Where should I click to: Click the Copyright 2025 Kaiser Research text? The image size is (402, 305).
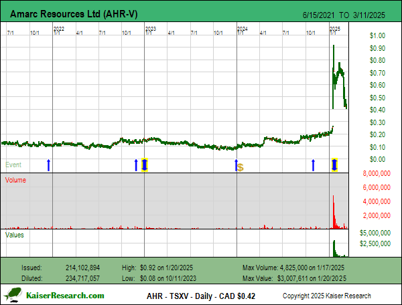pyautogui.click(x=327, y=296)
